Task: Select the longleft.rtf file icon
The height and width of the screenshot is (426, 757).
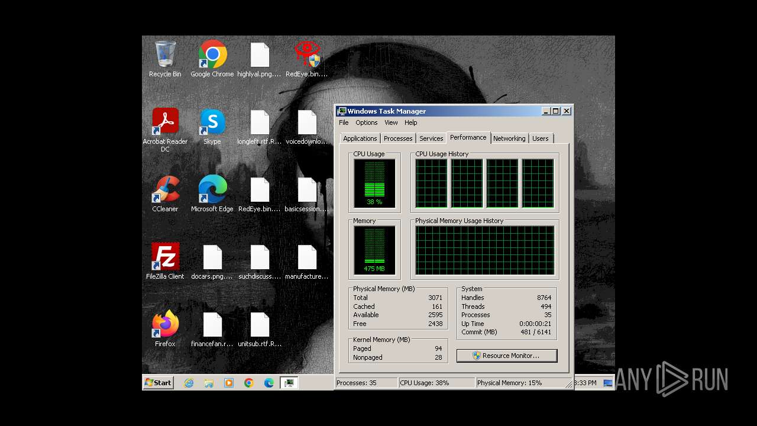Action: [260, 127]
